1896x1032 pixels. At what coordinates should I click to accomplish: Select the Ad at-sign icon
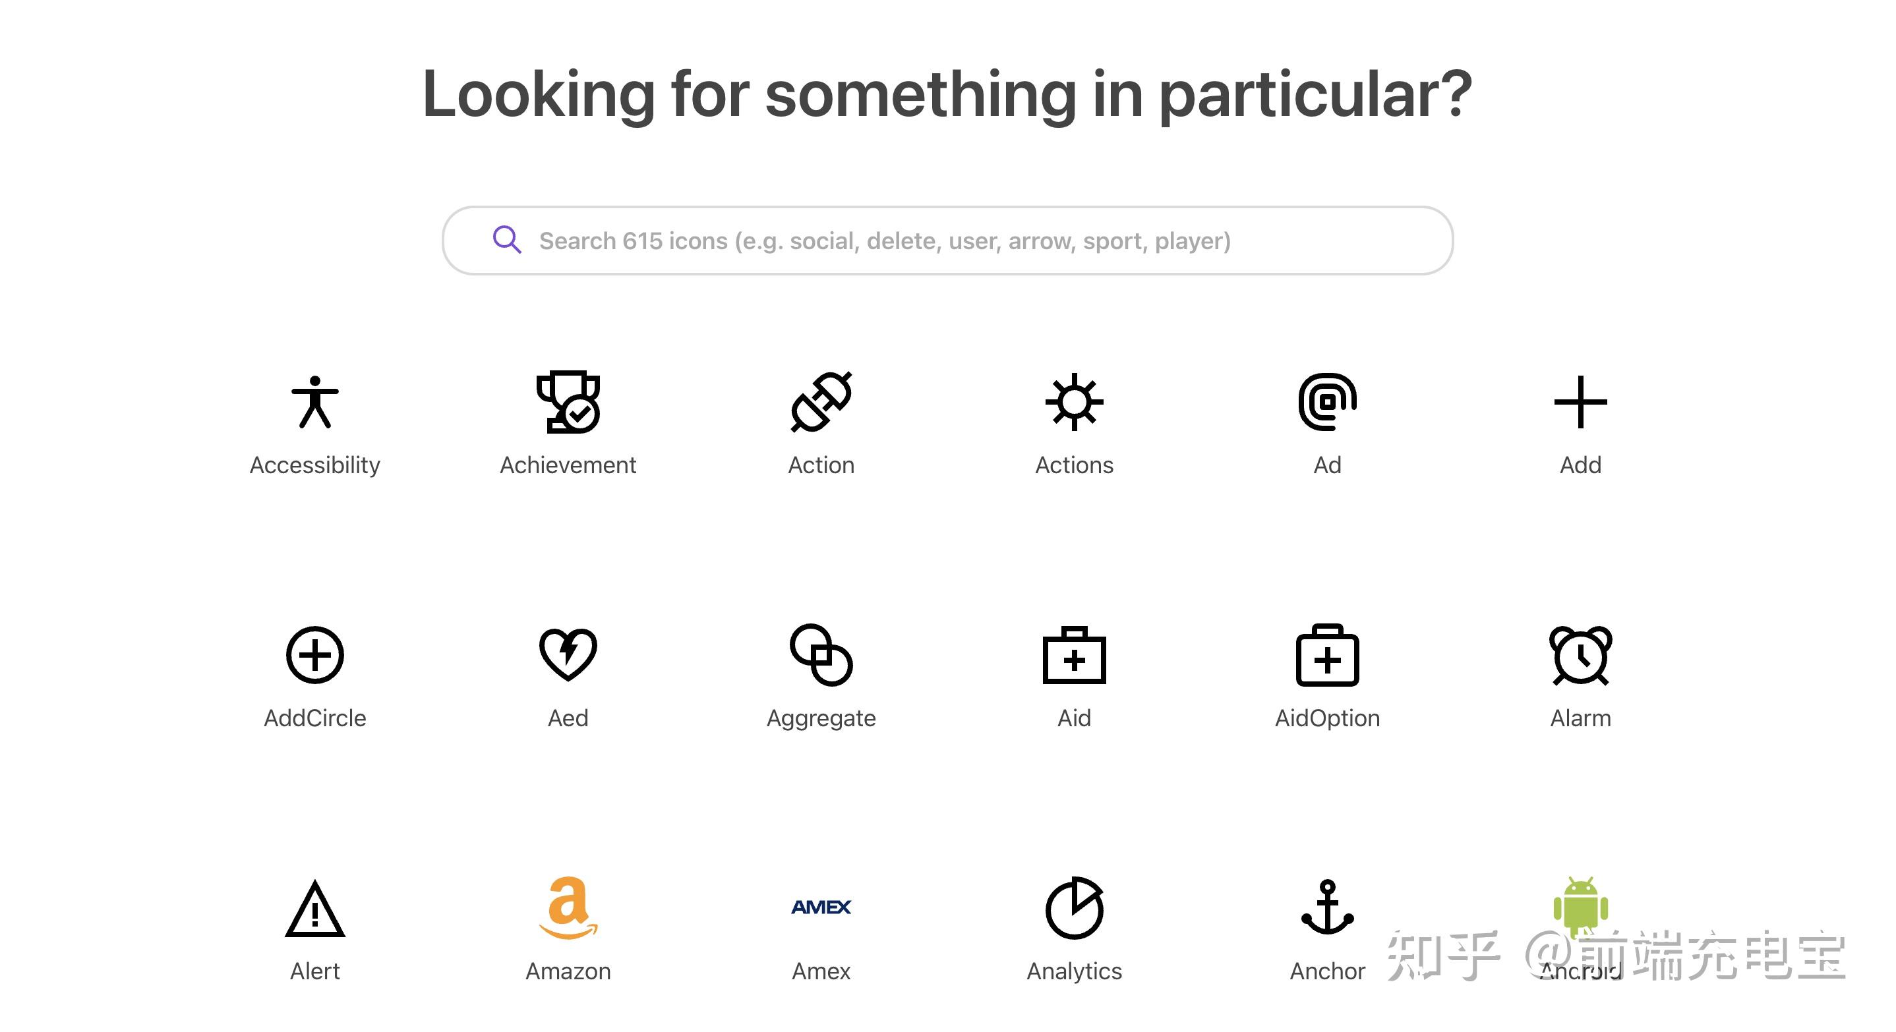pyautogui.click(x=1328, y=401)
